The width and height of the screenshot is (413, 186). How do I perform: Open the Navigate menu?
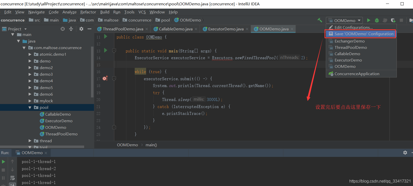(x=36, y=12)
